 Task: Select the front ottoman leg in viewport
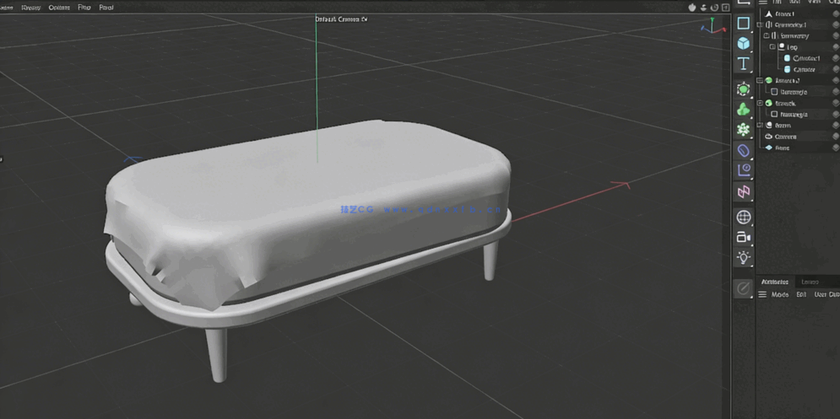click(216, 354)
